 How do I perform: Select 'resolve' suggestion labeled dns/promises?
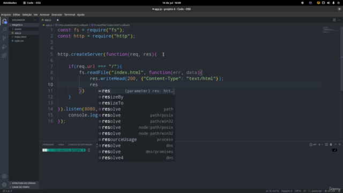[x=136, y=152]
